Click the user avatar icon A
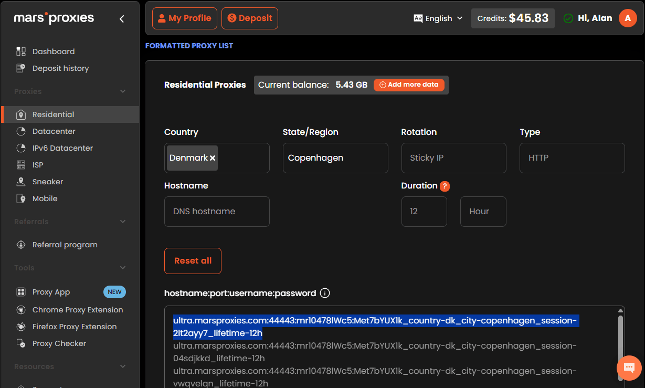This screenshot has height=388, width=645. coord(628,18)
